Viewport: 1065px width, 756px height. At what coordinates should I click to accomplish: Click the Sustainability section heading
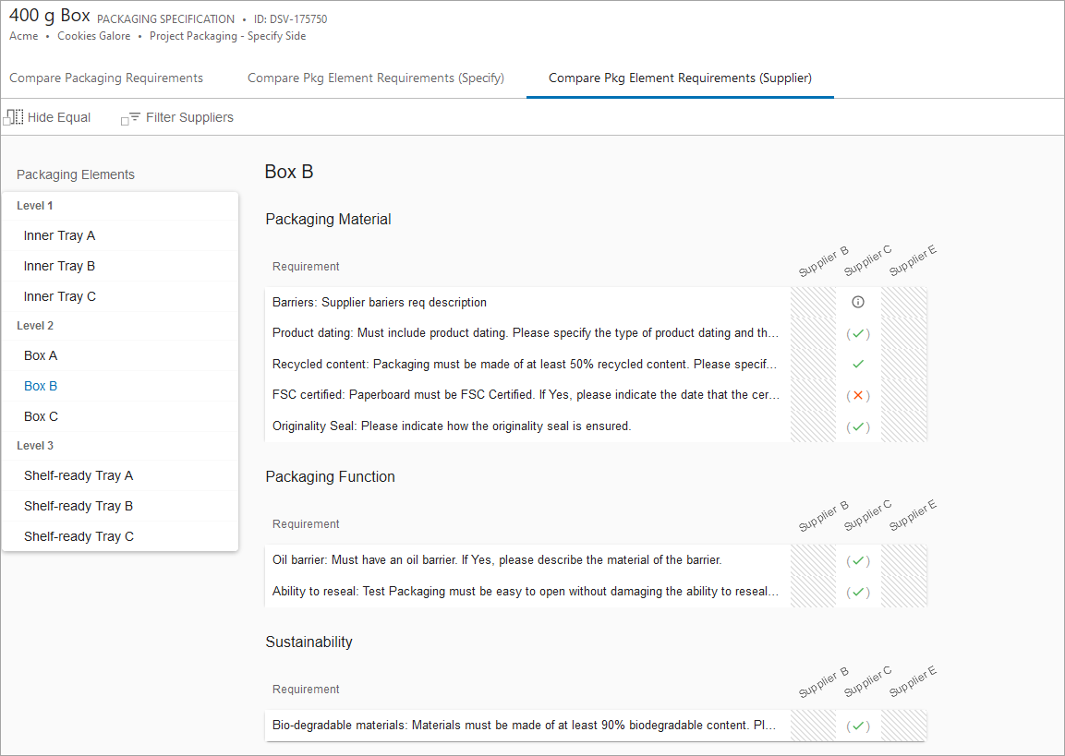(309, 642)
